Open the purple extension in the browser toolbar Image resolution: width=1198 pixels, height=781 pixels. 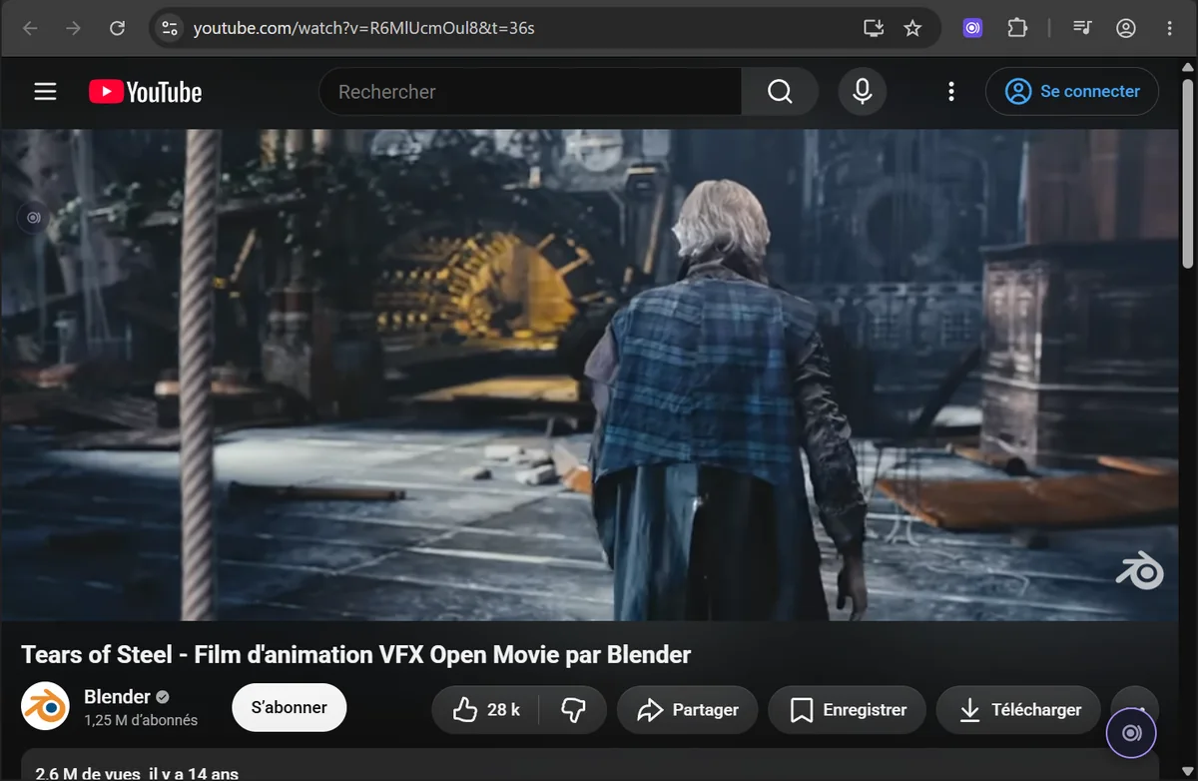click(972, 28)
